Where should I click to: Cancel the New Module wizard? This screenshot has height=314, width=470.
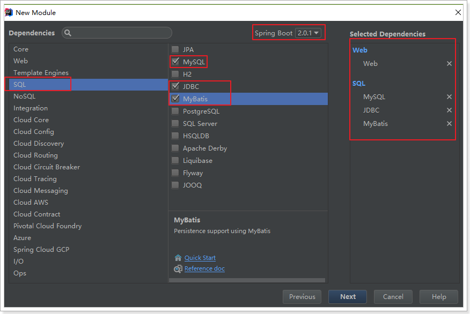pos(393,297)
